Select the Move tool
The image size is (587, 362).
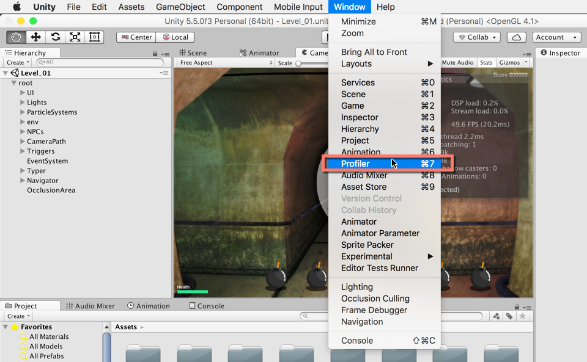click(35, 37)
